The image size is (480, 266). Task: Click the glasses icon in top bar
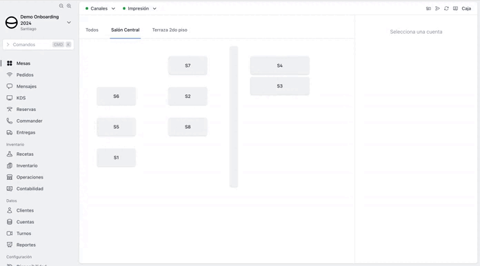[428, 8]
